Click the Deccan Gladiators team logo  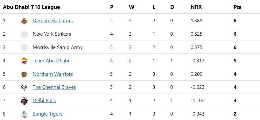coord(24,21)
